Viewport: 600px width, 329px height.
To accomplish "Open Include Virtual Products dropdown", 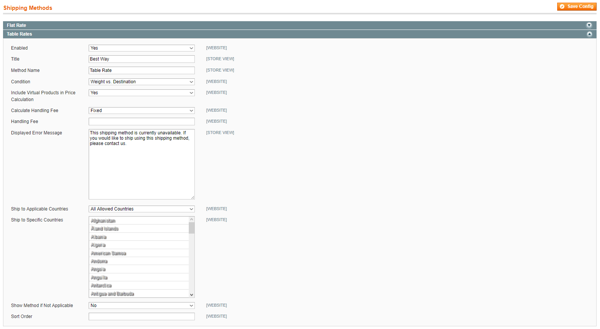I will coord(141,93).
